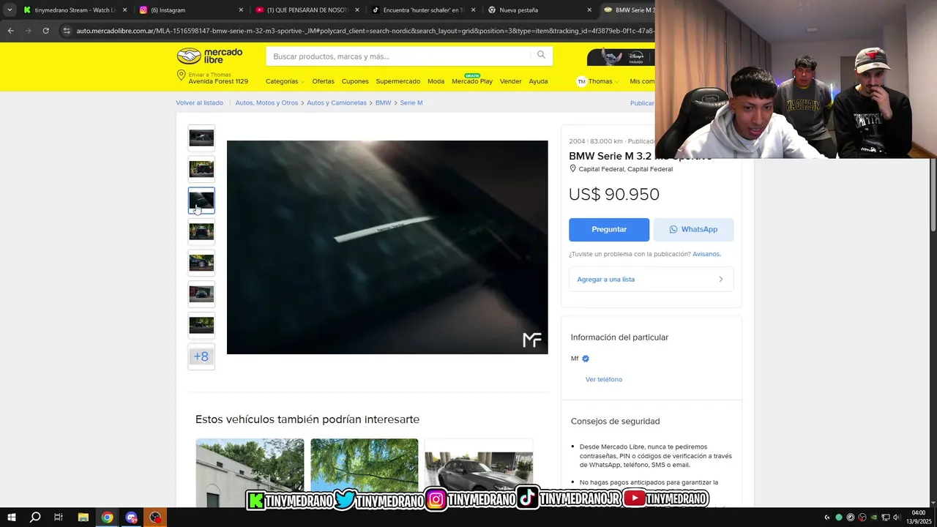Open Windows taskbar search
Image resolution: width=937 pixels, height=527 pixels.
point(35,517)
